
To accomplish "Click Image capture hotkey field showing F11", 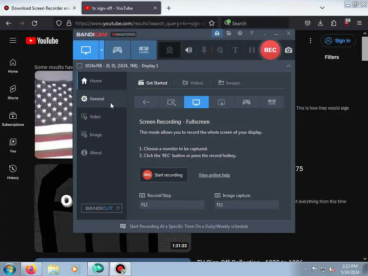I will 247,205.
